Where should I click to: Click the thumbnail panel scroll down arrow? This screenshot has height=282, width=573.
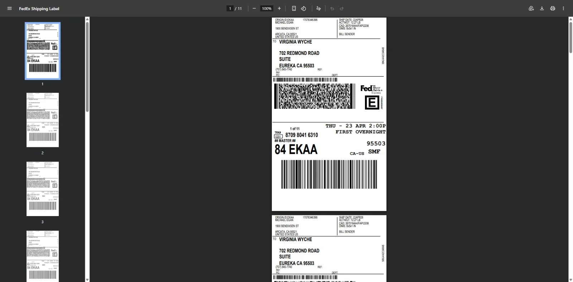tap(87, 279)
